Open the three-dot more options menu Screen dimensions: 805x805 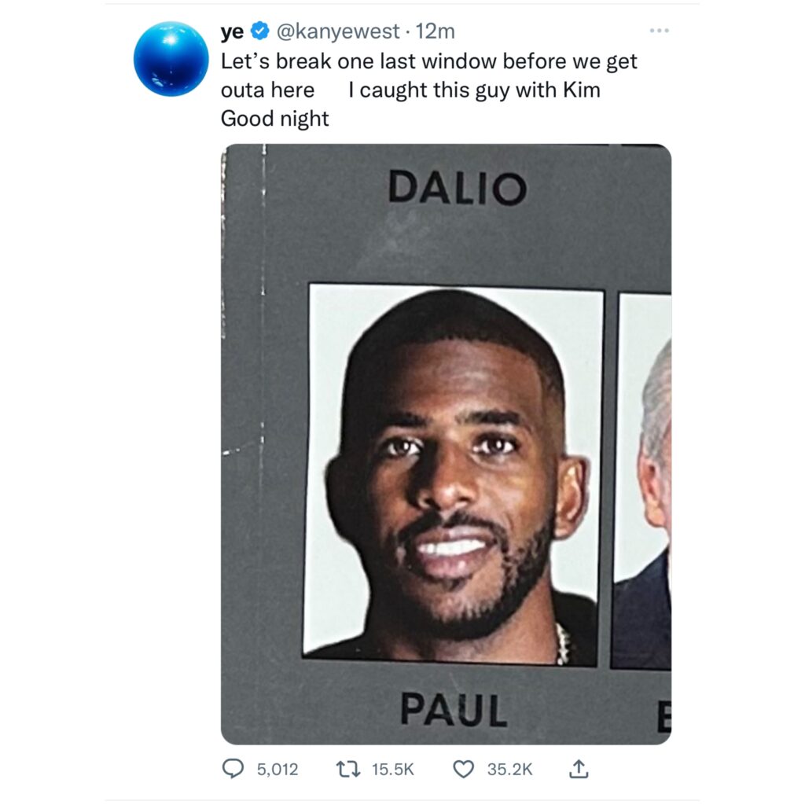pyautogui.click(x=660, y=31)
